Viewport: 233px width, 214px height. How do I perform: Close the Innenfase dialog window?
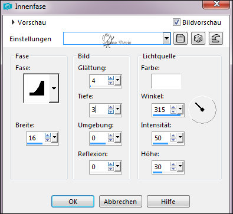[216, 4]
